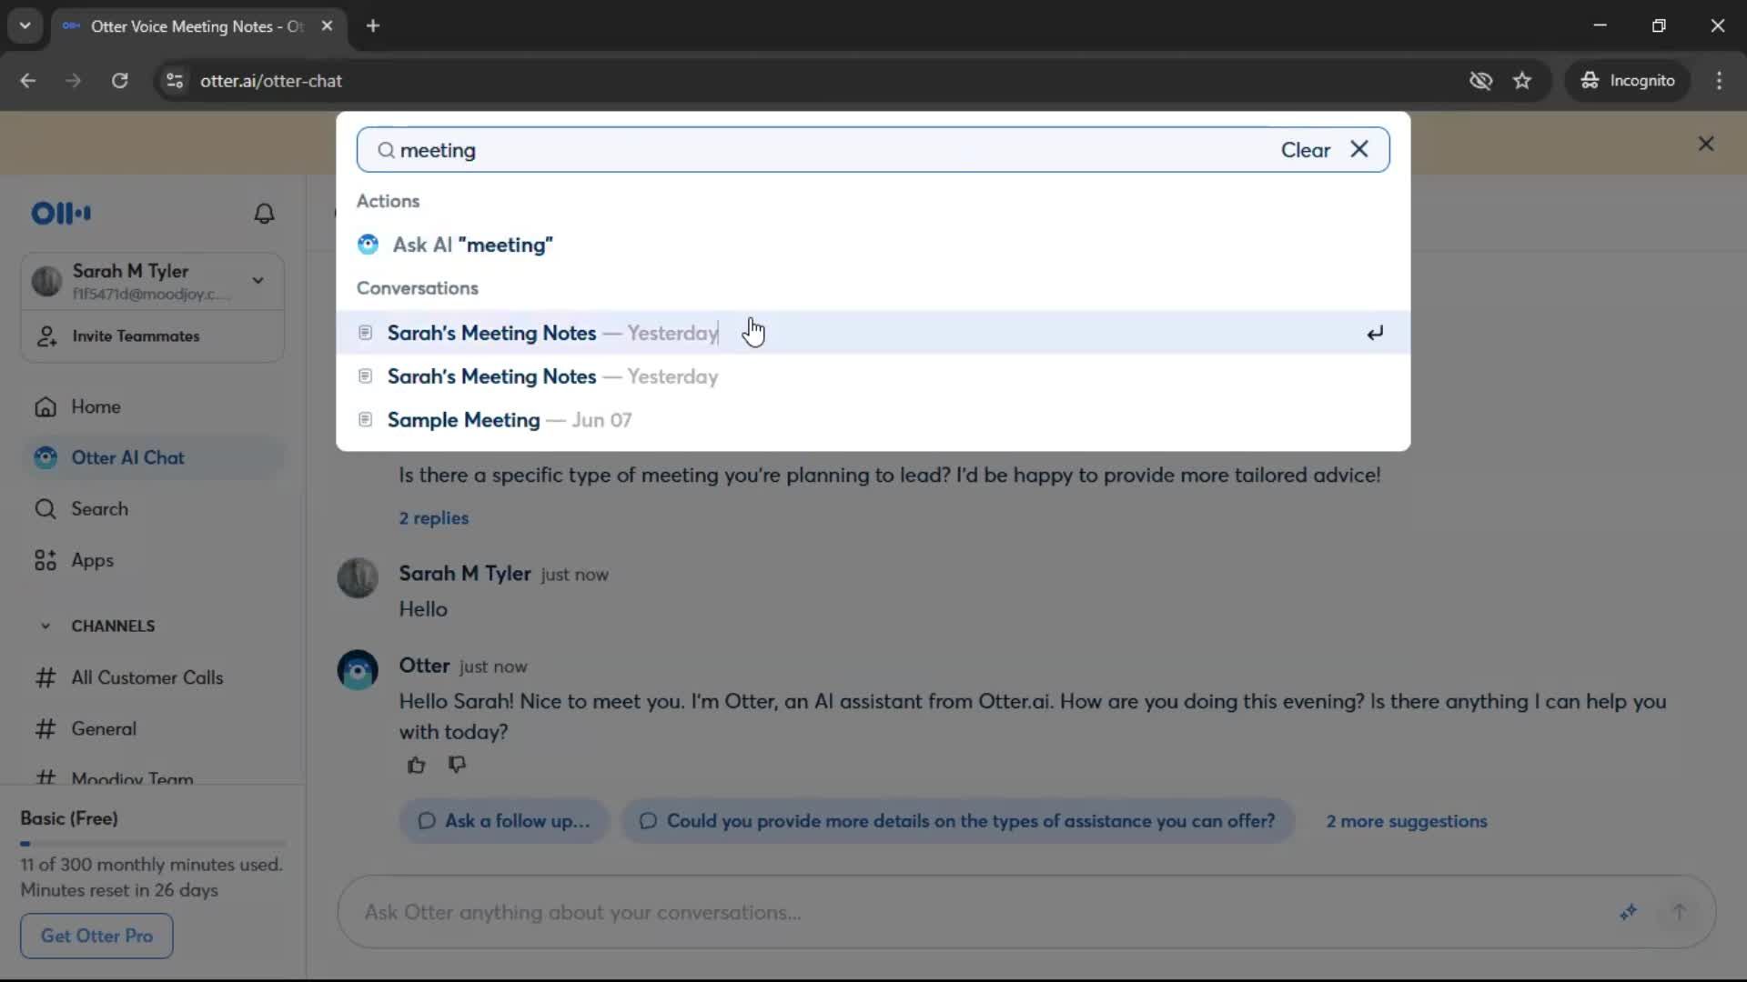Click the enter-arrow icon on highlighted result

point(1375,333)
